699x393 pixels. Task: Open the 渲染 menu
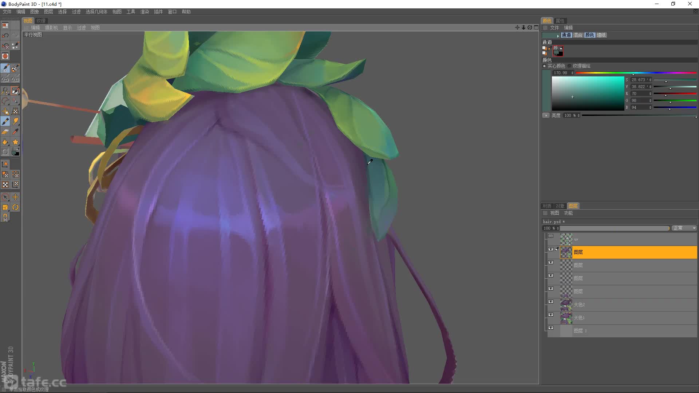click(x=145, y=12)
